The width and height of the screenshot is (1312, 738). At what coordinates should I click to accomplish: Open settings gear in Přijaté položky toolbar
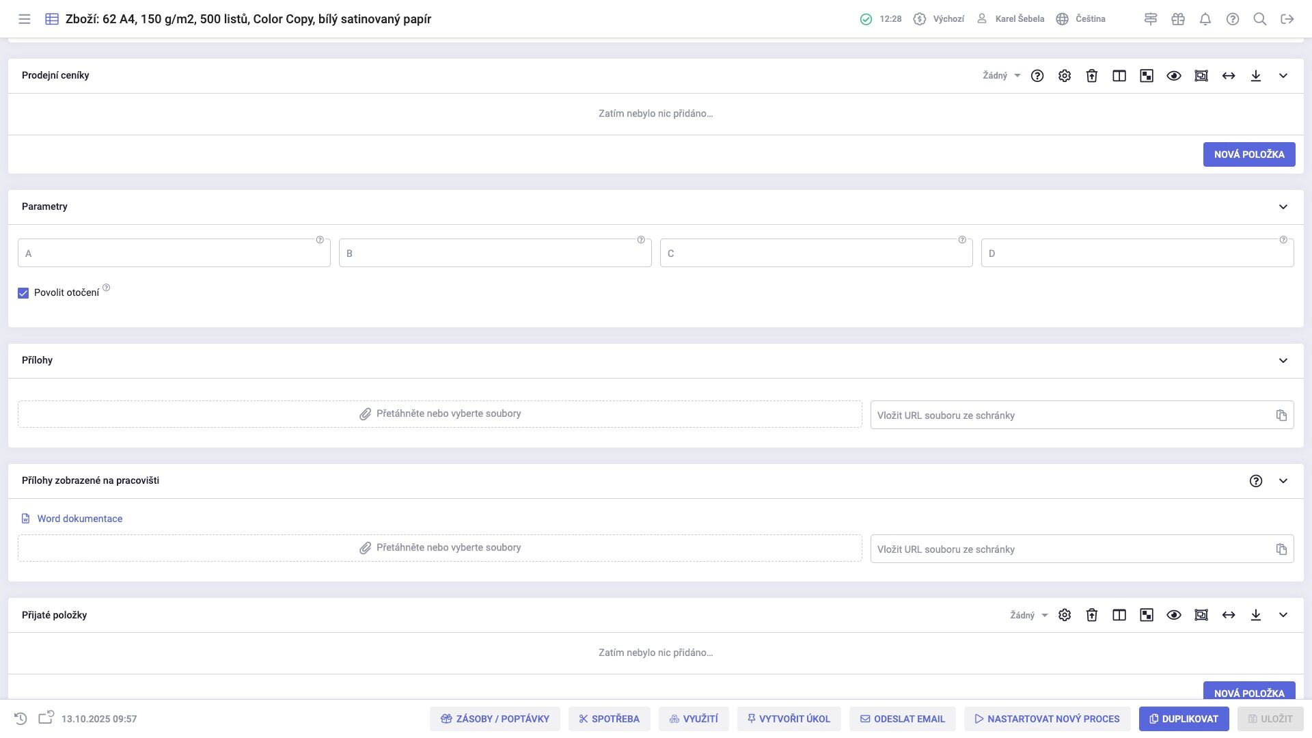click(1065, 615)
